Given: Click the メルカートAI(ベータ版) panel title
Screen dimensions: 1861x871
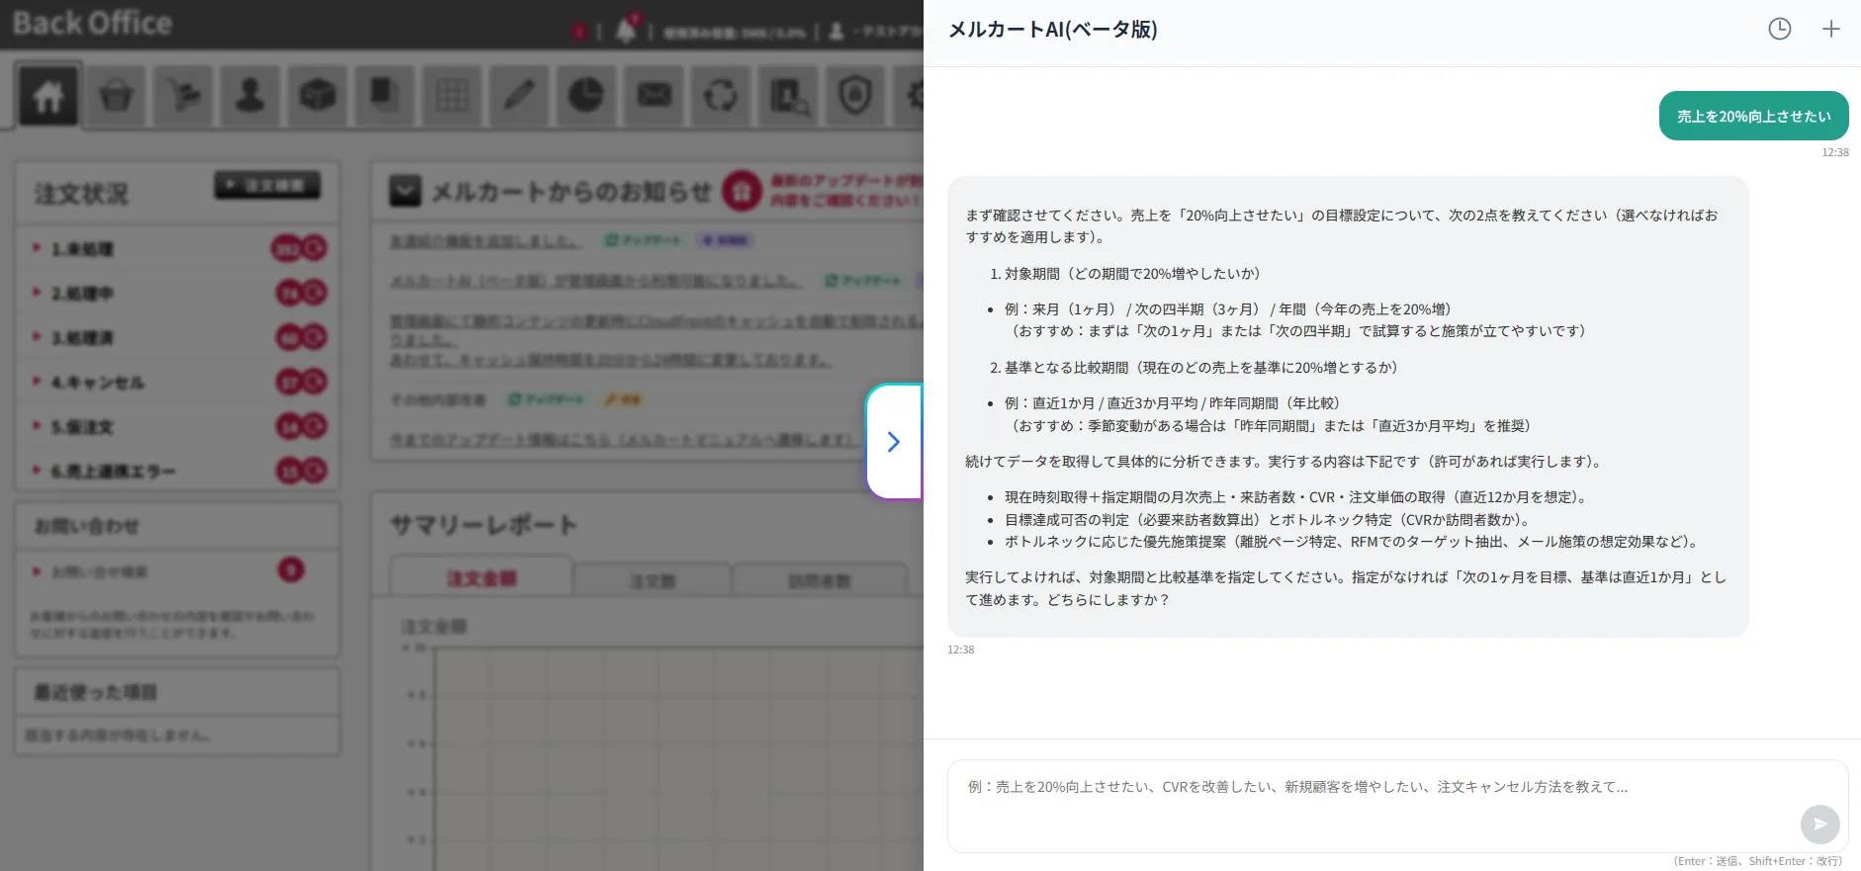Looking at the screenshot, I should click(x=1053, y=30).
